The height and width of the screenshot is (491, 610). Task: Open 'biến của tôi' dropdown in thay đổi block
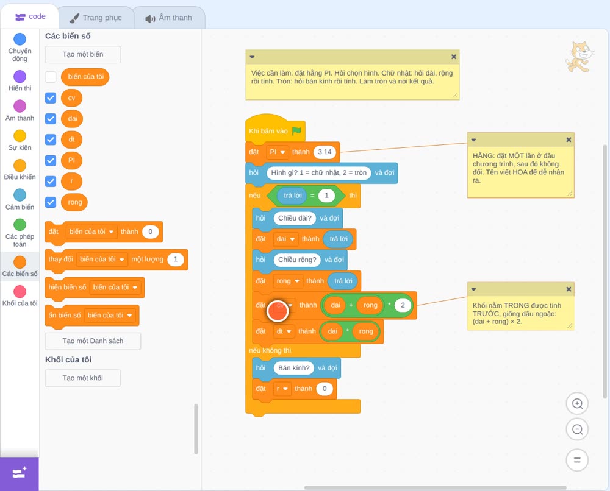tap(102, 260)
